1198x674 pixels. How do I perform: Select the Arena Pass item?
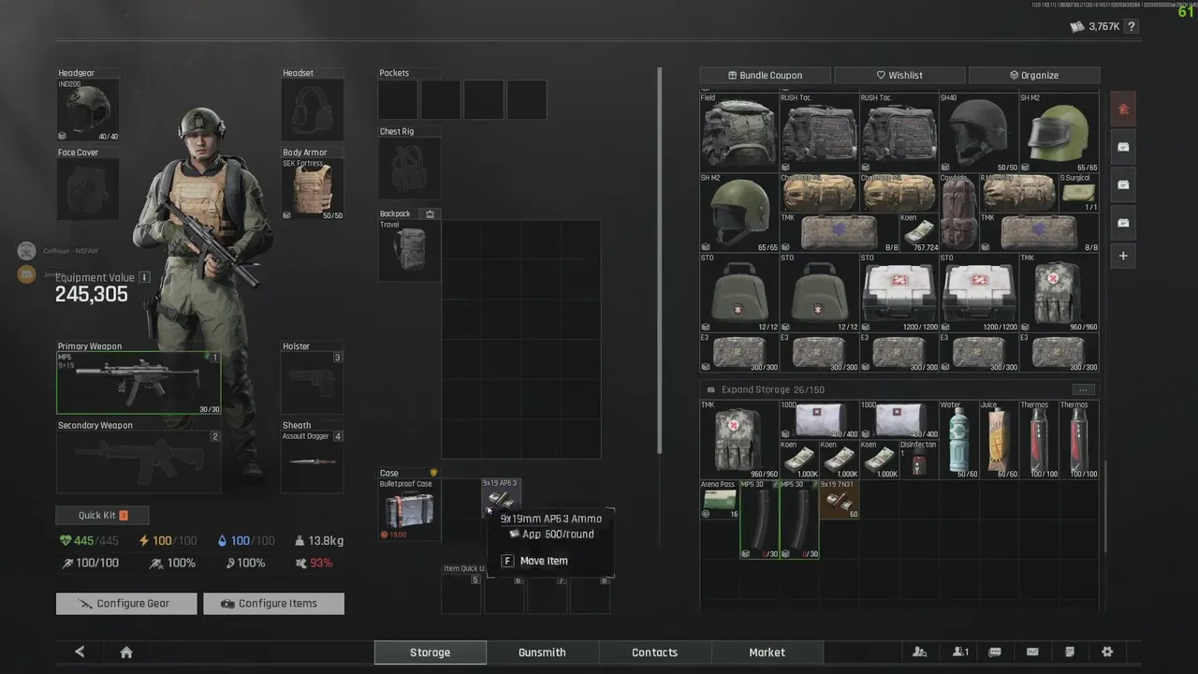pyautogui.click(x=719, y=499)
